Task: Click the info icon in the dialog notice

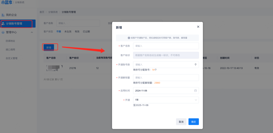Action: [x=129, y=38]
